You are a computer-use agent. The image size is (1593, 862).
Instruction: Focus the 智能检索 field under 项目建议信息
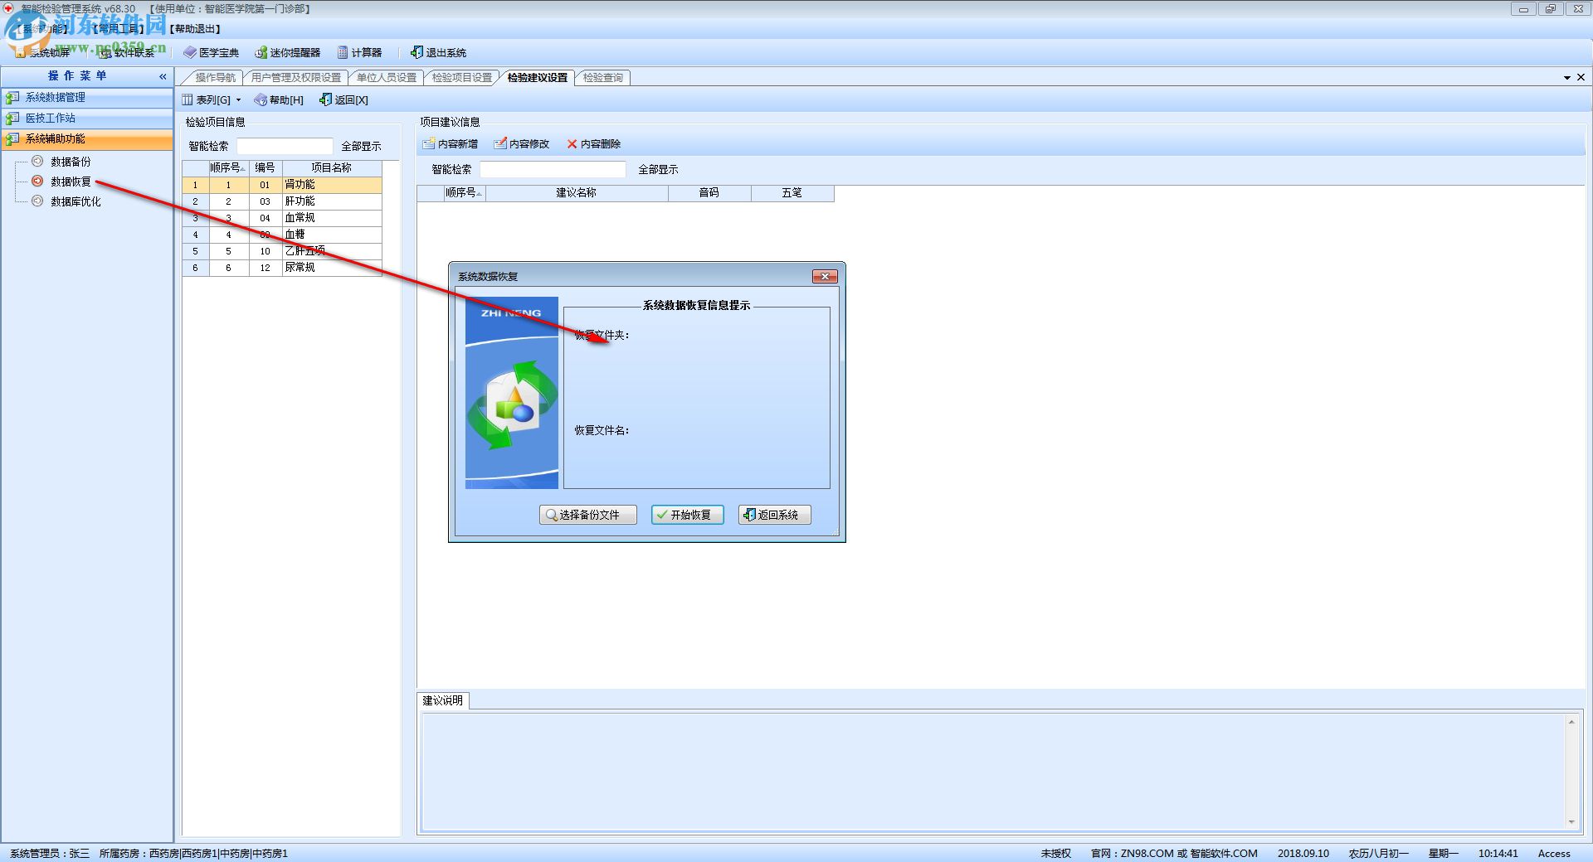(553, 169)
